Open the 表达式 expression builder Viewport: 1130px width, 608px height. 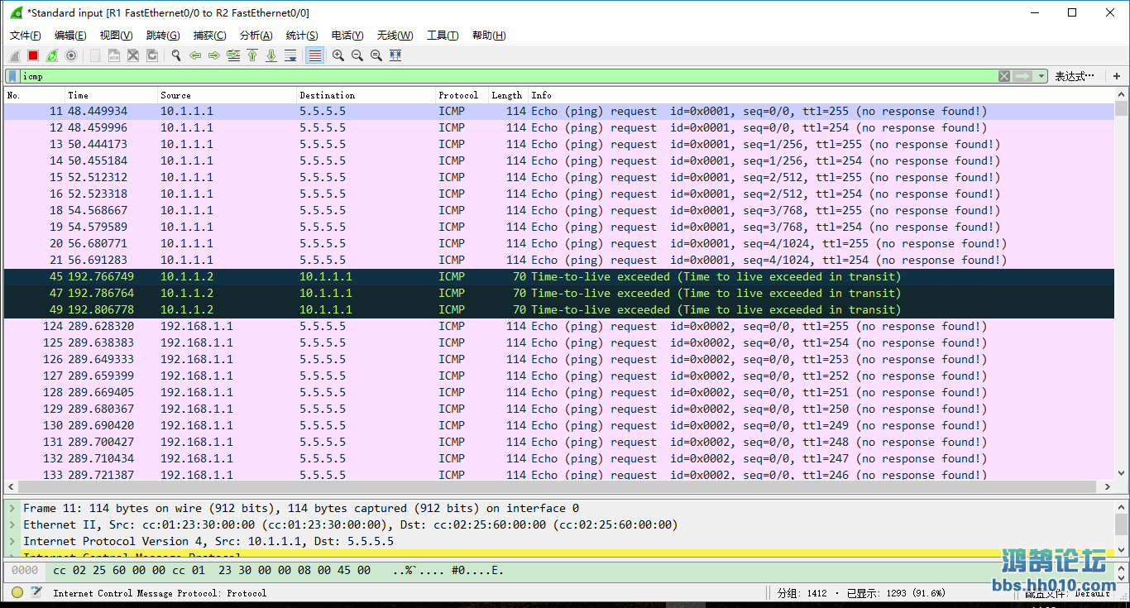(x=1075, y=76)
